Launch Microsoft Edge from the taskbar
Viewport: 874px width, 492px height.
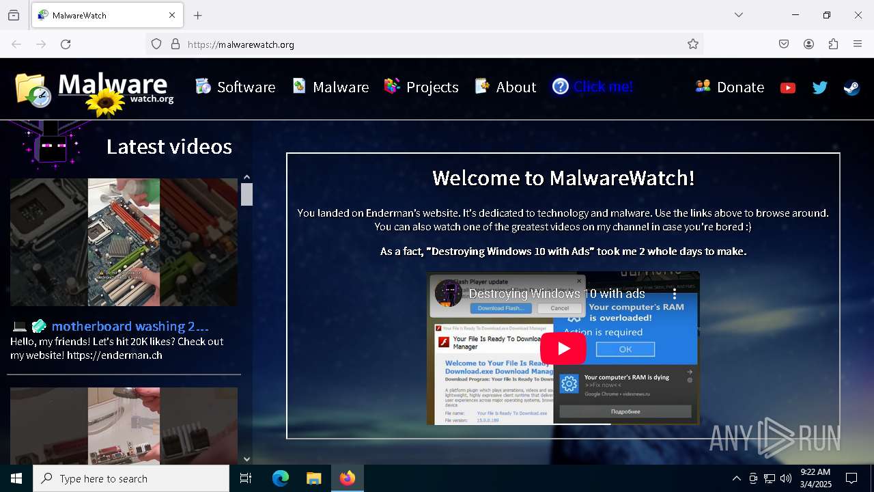281,478
